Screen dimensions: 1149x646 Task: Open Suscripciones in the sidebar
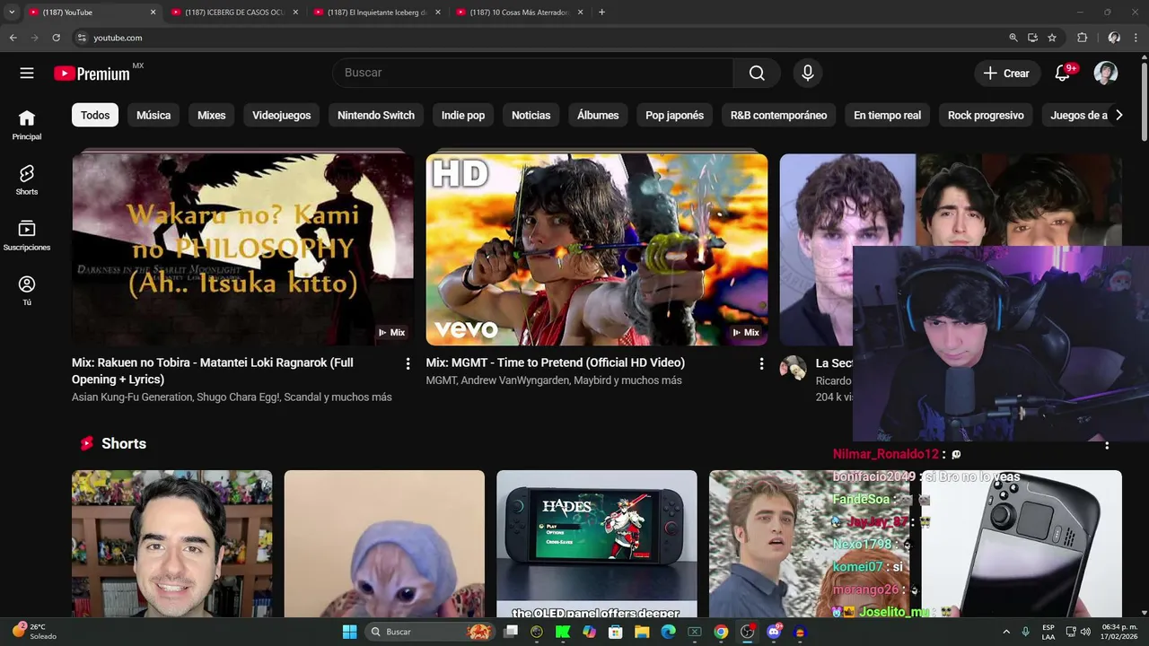point(27,235)
